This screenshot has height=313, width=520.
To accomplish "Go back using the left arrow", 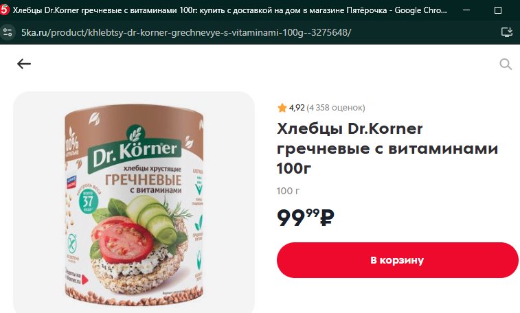I will click(x=24, y=64).
